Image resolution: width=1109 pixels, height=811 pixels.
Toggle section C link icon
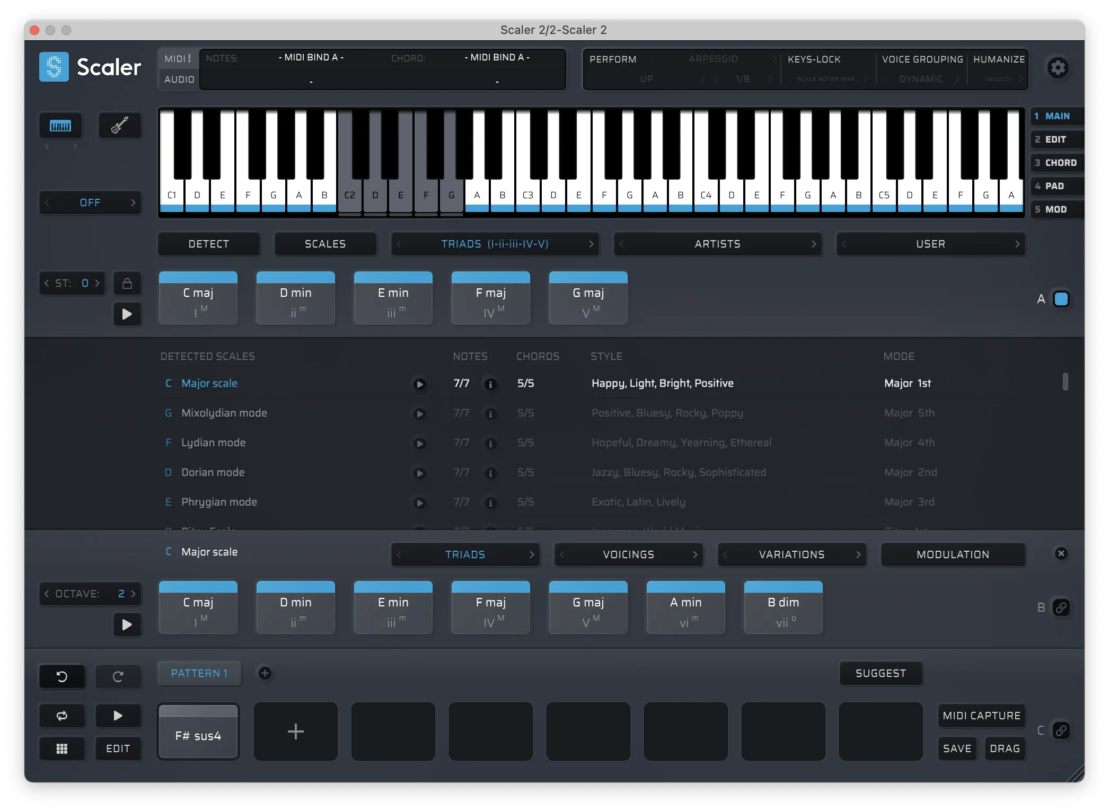pos(1061,730)
